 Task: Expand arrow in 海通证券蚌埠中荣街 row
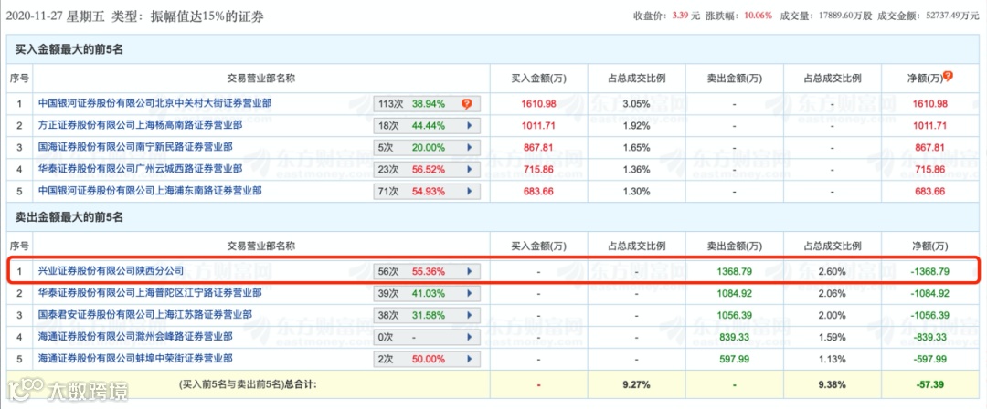(469, 360)
